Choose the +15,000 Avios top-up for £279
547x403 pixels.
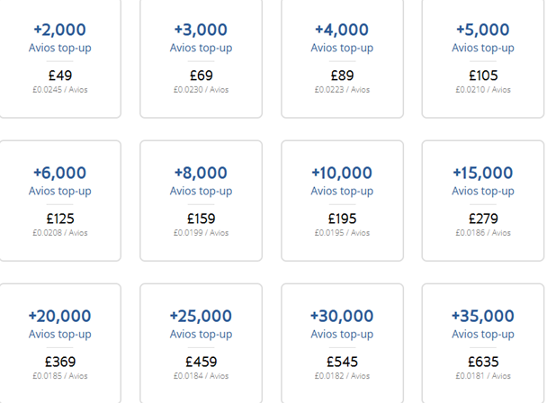[x=483, y=201]
